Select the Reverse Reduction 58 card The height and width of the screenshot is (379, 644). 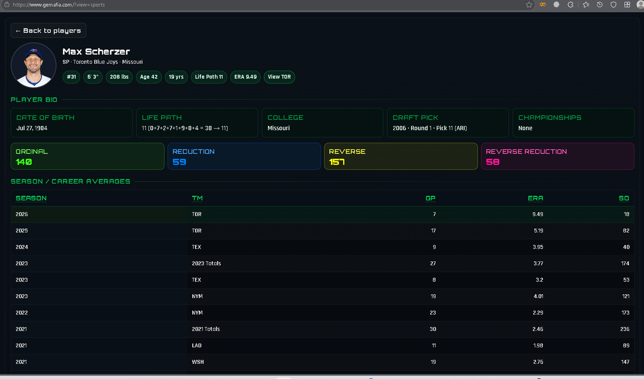pos(558,156)
